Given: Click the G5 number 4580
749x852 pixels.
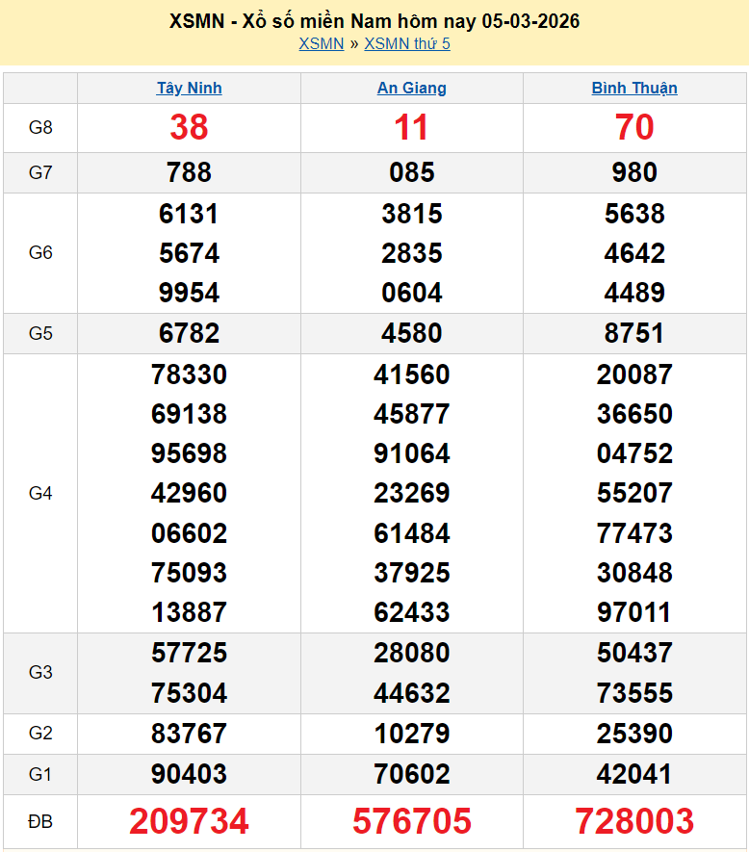Looking at the screenshot, I should pos(411,333).
